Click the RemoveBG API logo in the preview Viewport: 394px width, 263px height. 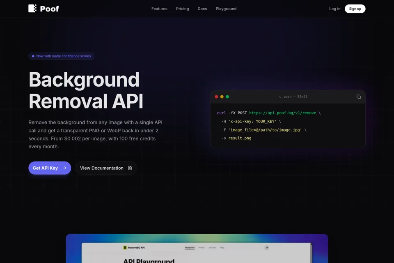point(134,248)
